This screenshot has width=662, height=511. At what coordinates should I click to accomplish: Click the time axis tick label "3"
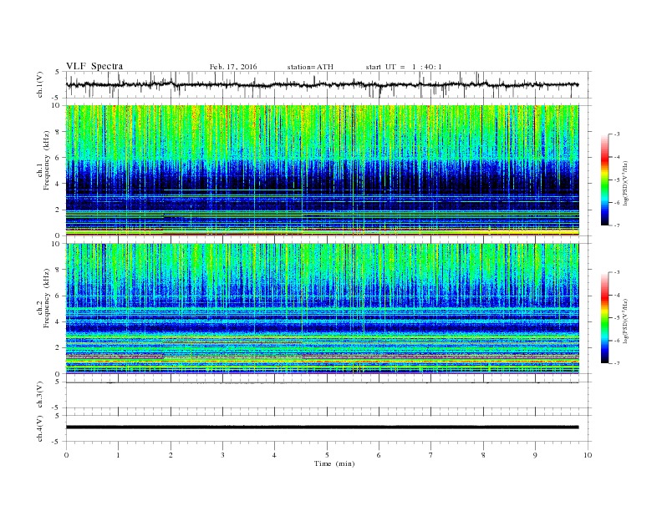click(222, 455)
